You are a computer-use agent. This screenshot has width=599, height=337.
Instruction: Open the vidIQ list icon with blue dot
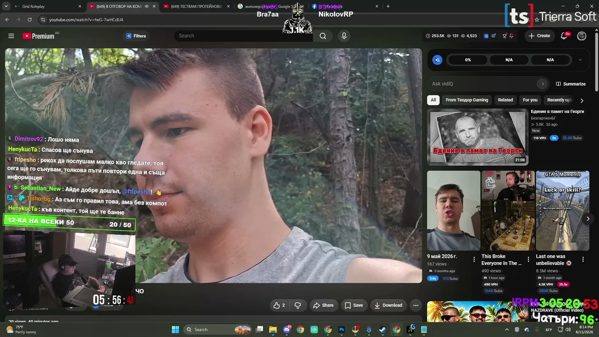coord(494,36)
